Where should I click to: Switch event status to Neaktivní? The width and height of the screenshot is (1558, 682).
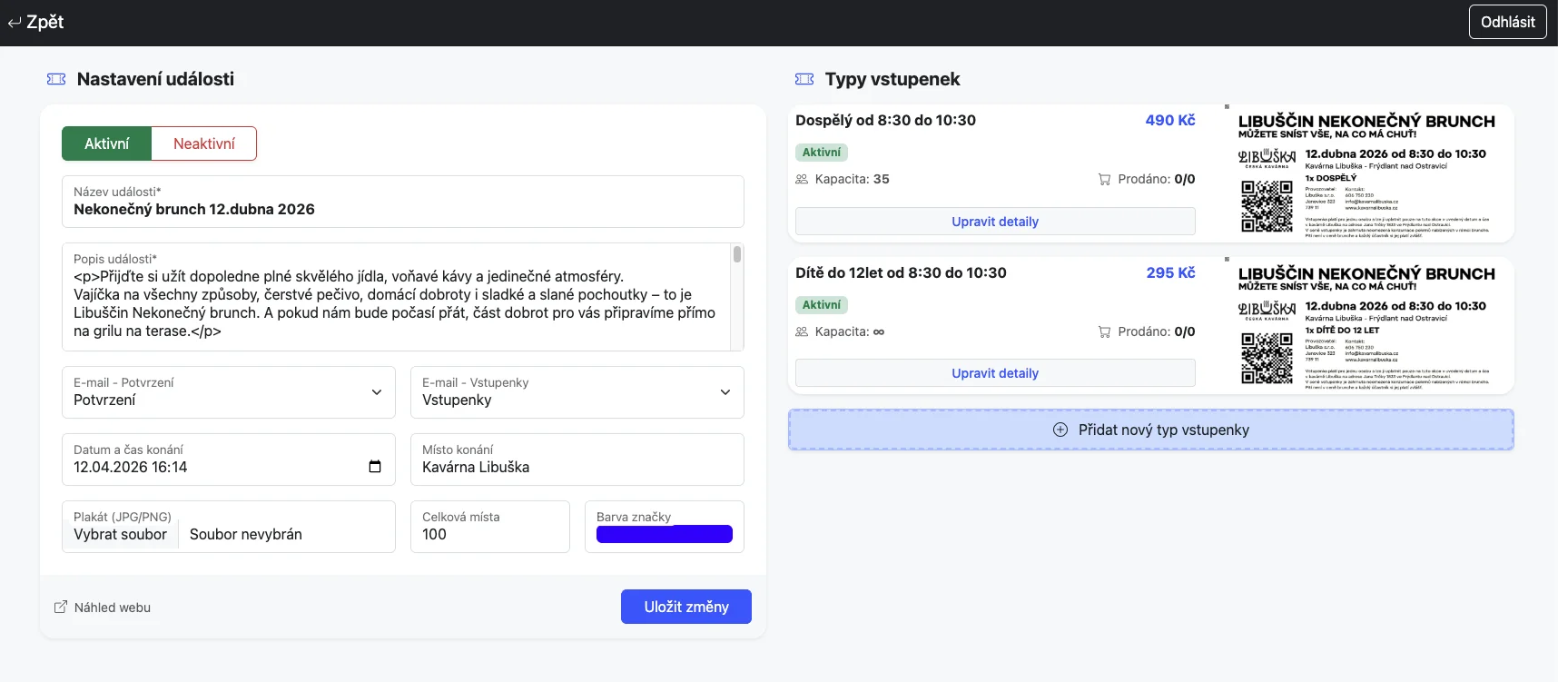[204, 143]
